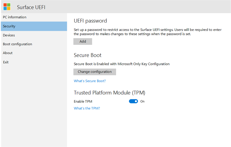Click the On label beside TPM switch
Screen dimensions: 231x147
point(142,101)
